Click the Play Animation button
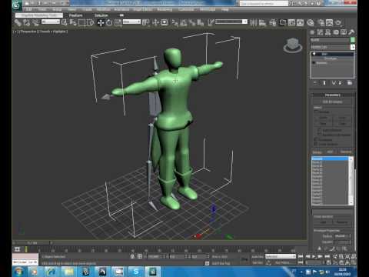The width and height of the screenshot is (369, 277). 314,256
